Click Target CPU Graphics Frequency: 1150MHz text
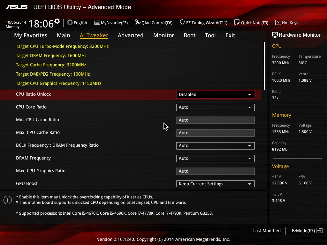The height and width of the screenshot is (245, 327). point(59,83)
